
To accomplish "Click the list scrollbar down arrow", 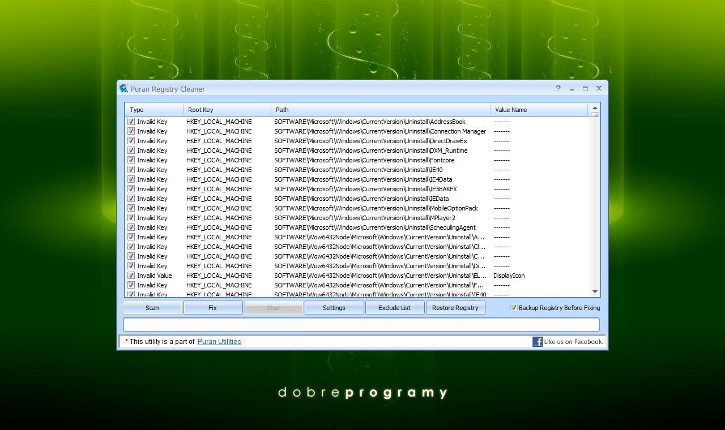I will click(x=595, y=292).
